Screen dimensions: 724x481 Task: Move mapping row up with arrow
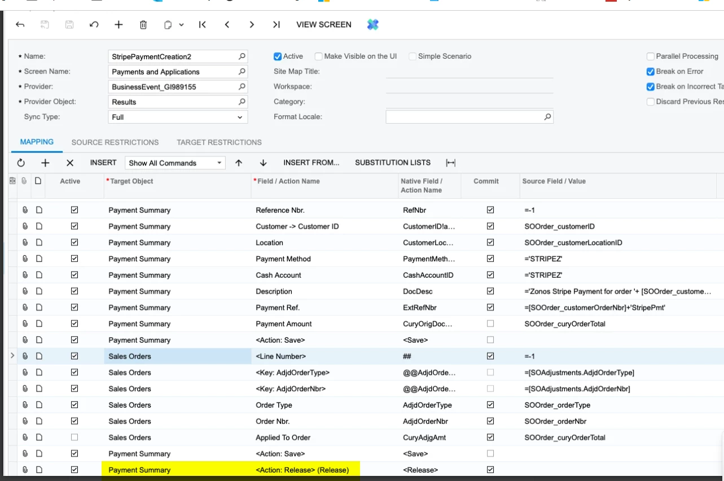pos(239,163)
